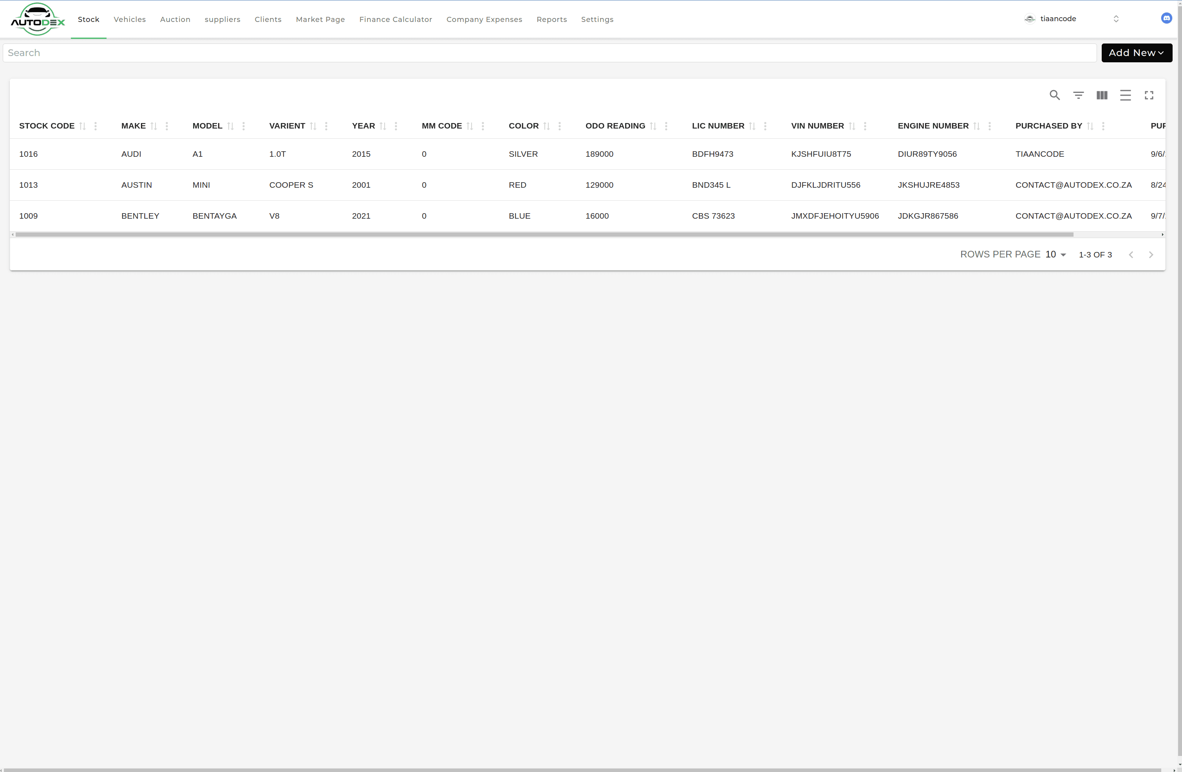Open Odo Reading column actions menu
Viewport: 1182px width, 772px height.
[666, 126]
